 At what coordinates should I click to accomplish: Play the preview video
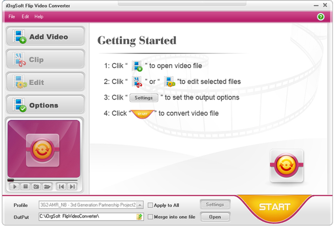[x=15, y=186]
